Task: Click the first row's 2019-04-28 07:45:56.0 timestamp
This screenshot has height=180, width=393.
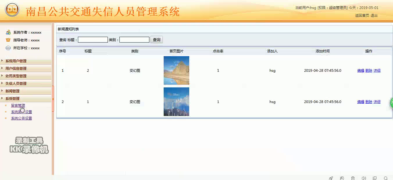Action: [x=323, y=71]
